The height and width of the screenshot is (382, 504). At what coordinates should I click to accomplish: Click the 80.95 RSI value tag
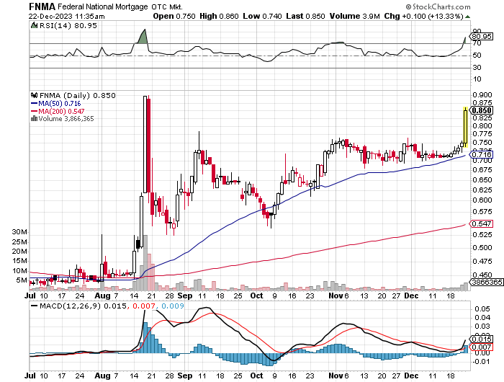click(x=482, y=37)
